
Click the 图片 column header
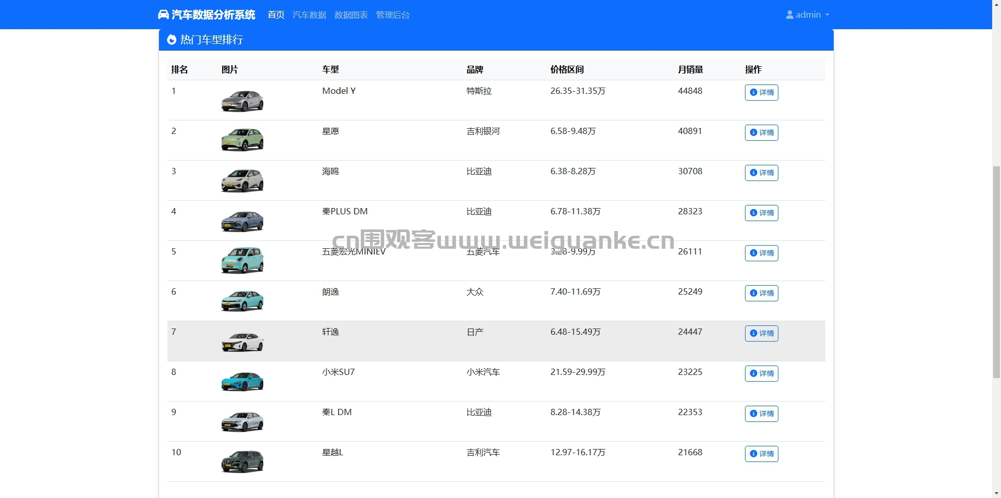[229, 69]
